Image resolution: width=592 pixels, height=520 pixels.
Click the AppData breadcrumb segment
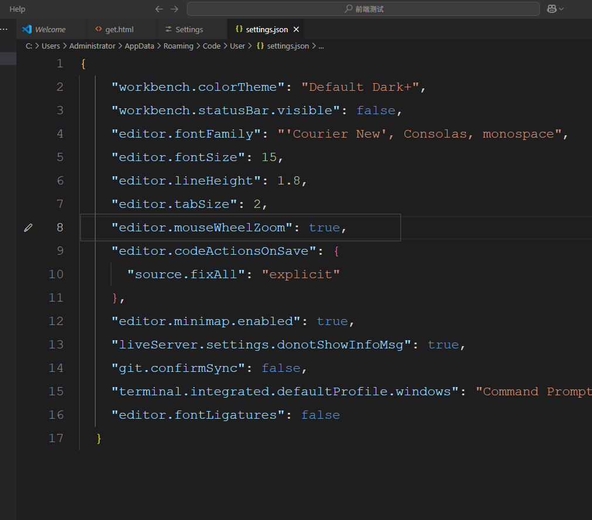140,46
